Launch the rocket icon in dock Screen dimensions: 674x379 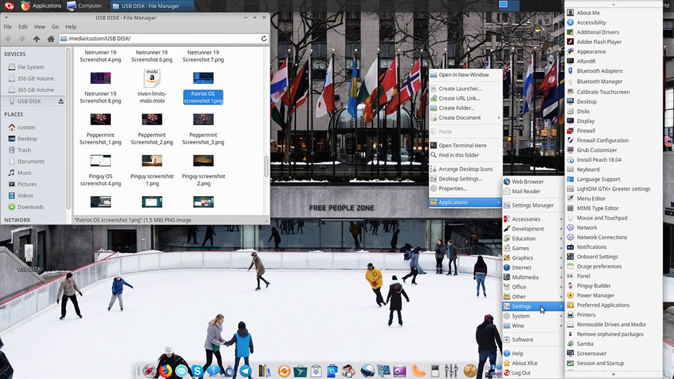[x=149, y=371]
